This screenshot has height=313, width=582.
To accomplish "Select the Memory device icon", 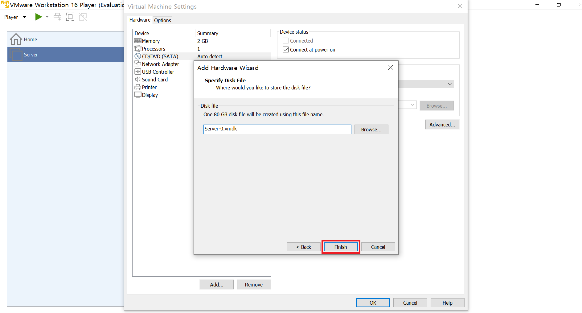I will point(137,41).
